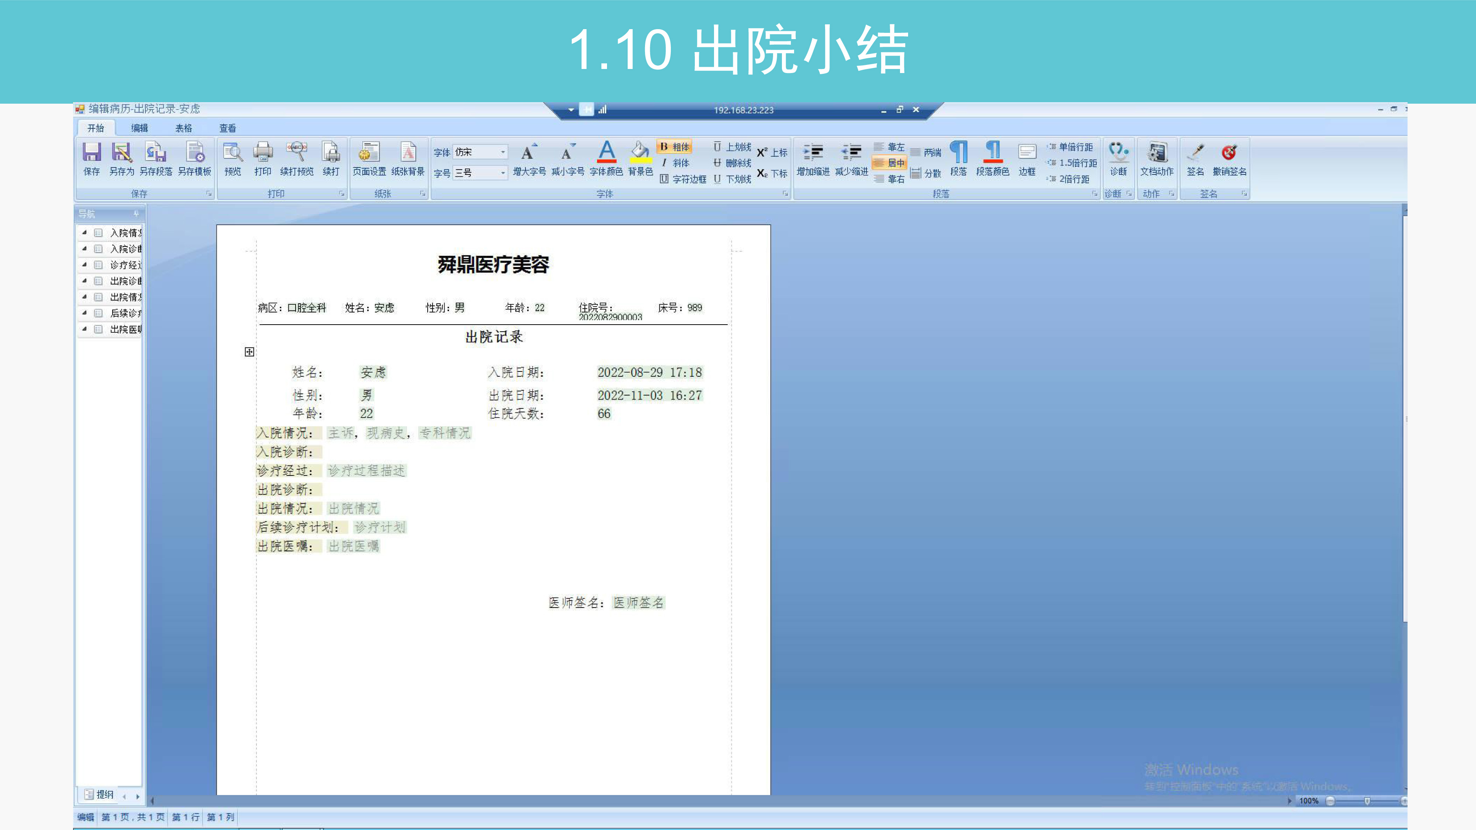The height and width of the screenshot is (830, 1476).
Task: Set 单倍行距 single line spacing
Action: tap(1070, 147)
